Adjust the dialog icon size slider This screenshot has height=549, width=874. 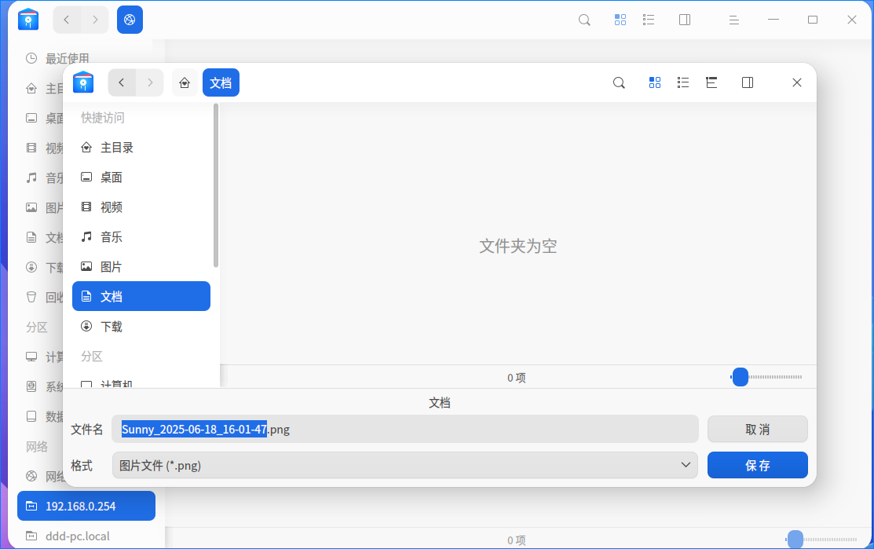741,377
